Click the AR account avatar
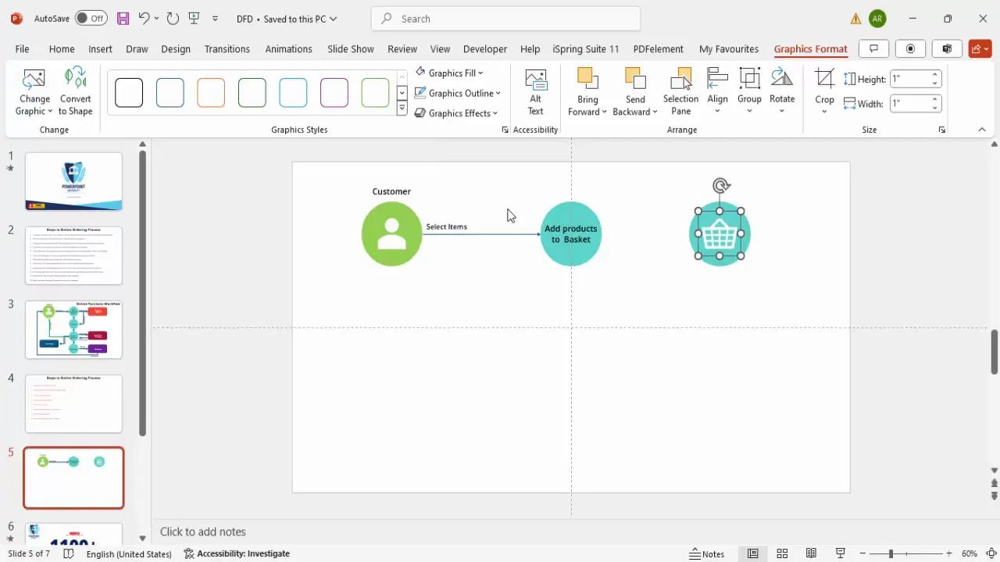 pos(877,18)
